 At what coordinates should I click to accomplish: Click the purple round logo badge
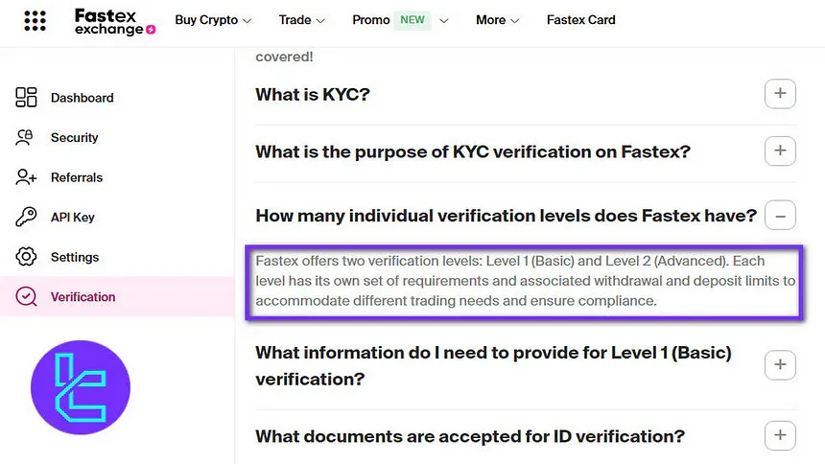pos(81,387)
